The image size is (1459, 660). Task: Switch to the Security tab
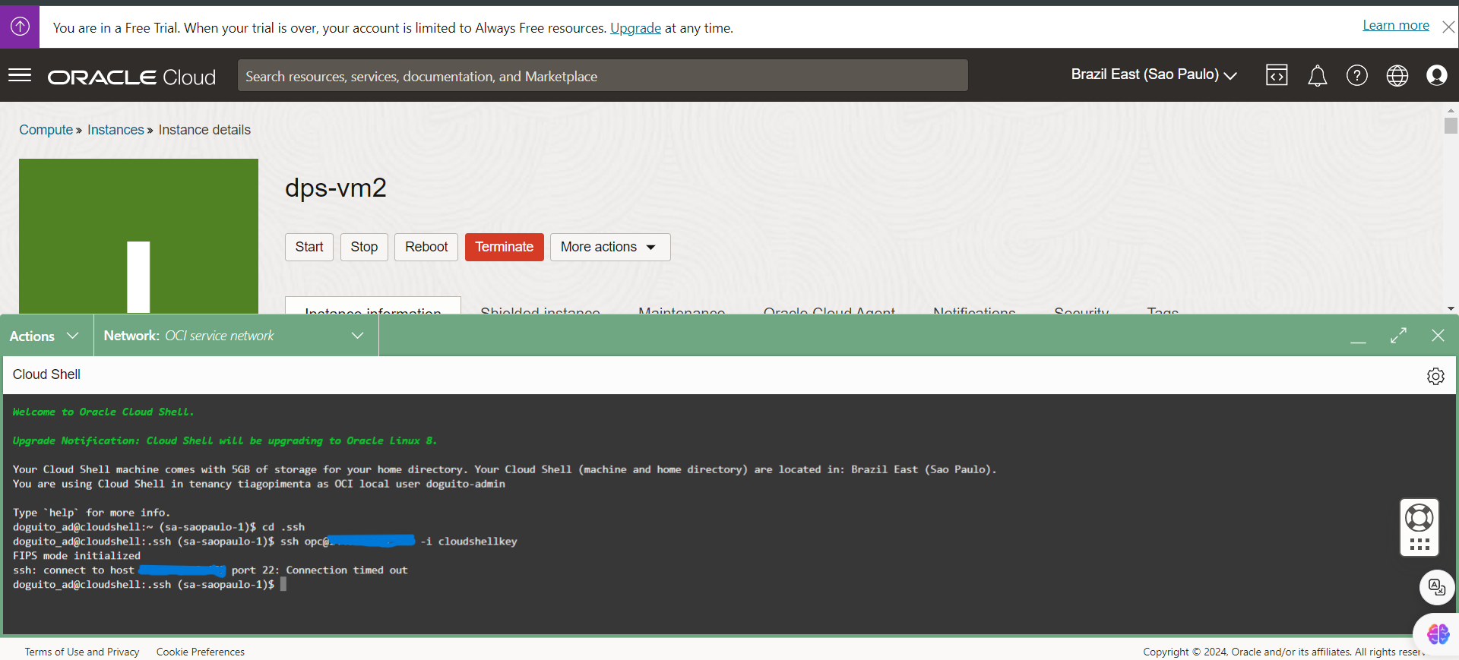tap(1081, 309)
